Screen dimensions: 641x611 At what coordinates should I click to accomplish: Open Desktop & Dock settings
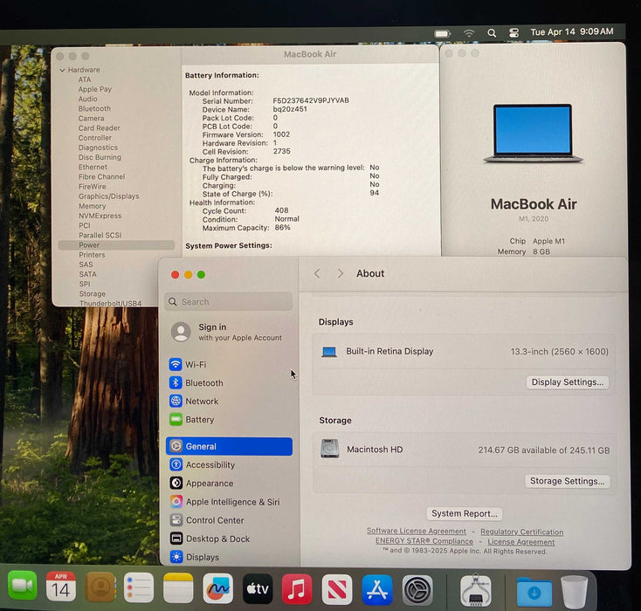coord(229,539)
